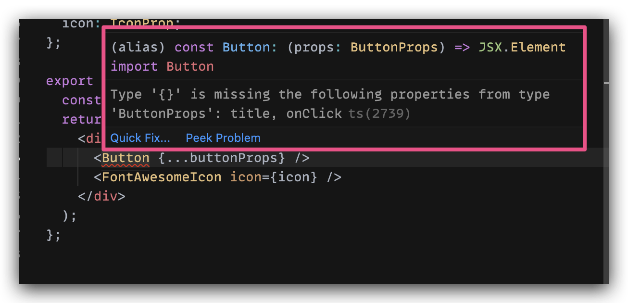Select the Button tag with the red error squiggle
The image size is (628, 303).
click(x=125, y=158)
